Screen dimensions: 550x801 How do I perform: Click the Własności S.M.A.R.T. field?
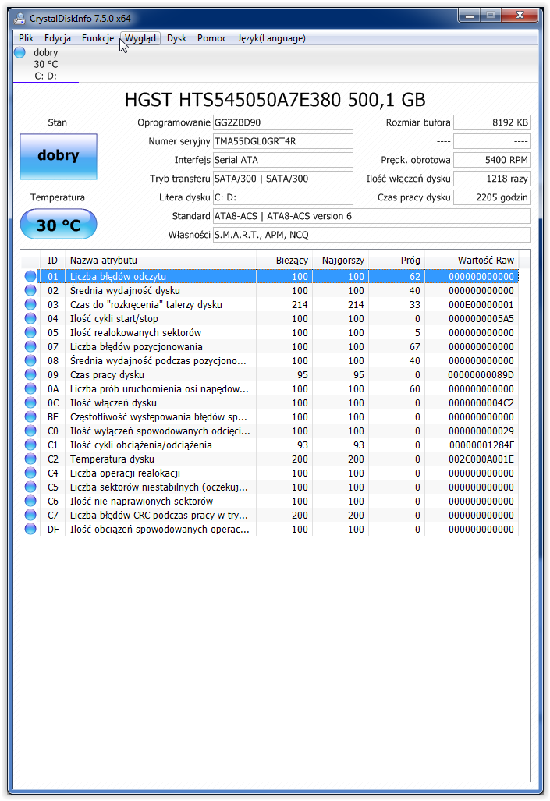click(x=371, y=235)
